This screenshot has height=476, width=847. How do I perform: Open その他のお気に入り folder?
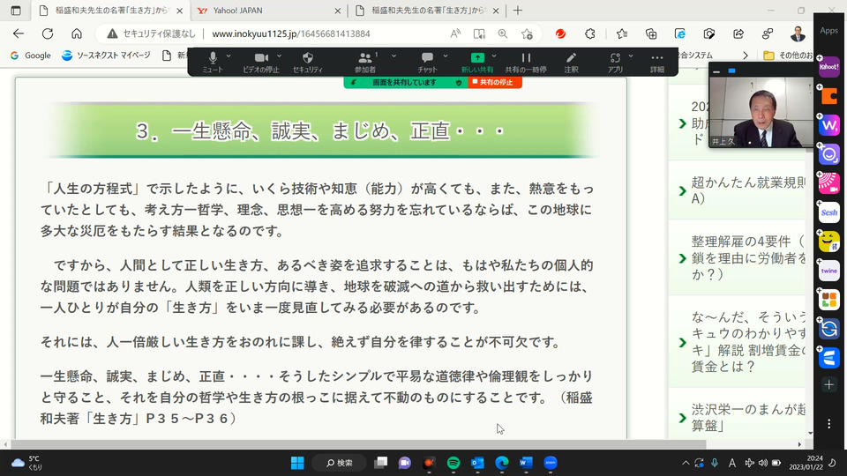coord(788,55)
